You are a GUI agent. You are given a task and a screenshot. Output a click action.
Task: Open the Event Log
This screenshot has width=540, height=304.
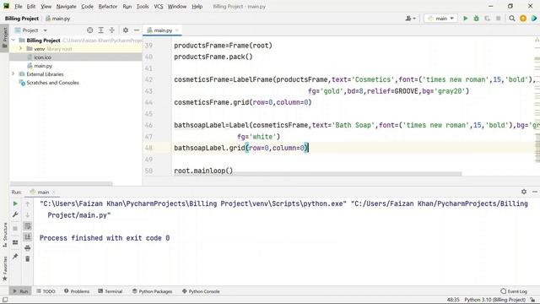point(514,291)
